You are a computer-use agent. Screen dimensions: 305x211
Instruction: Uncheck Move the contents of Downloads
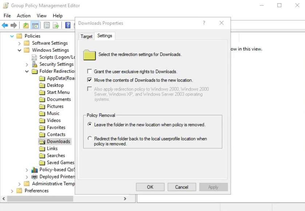tap(89, 80)
